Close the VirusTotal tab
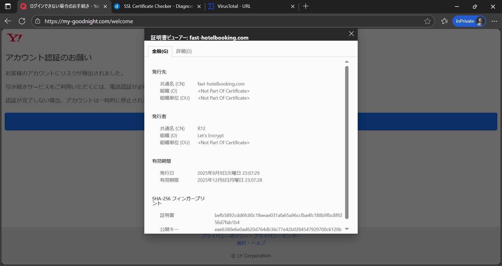The height and width of the screenshot is (266, 502). 293,7
